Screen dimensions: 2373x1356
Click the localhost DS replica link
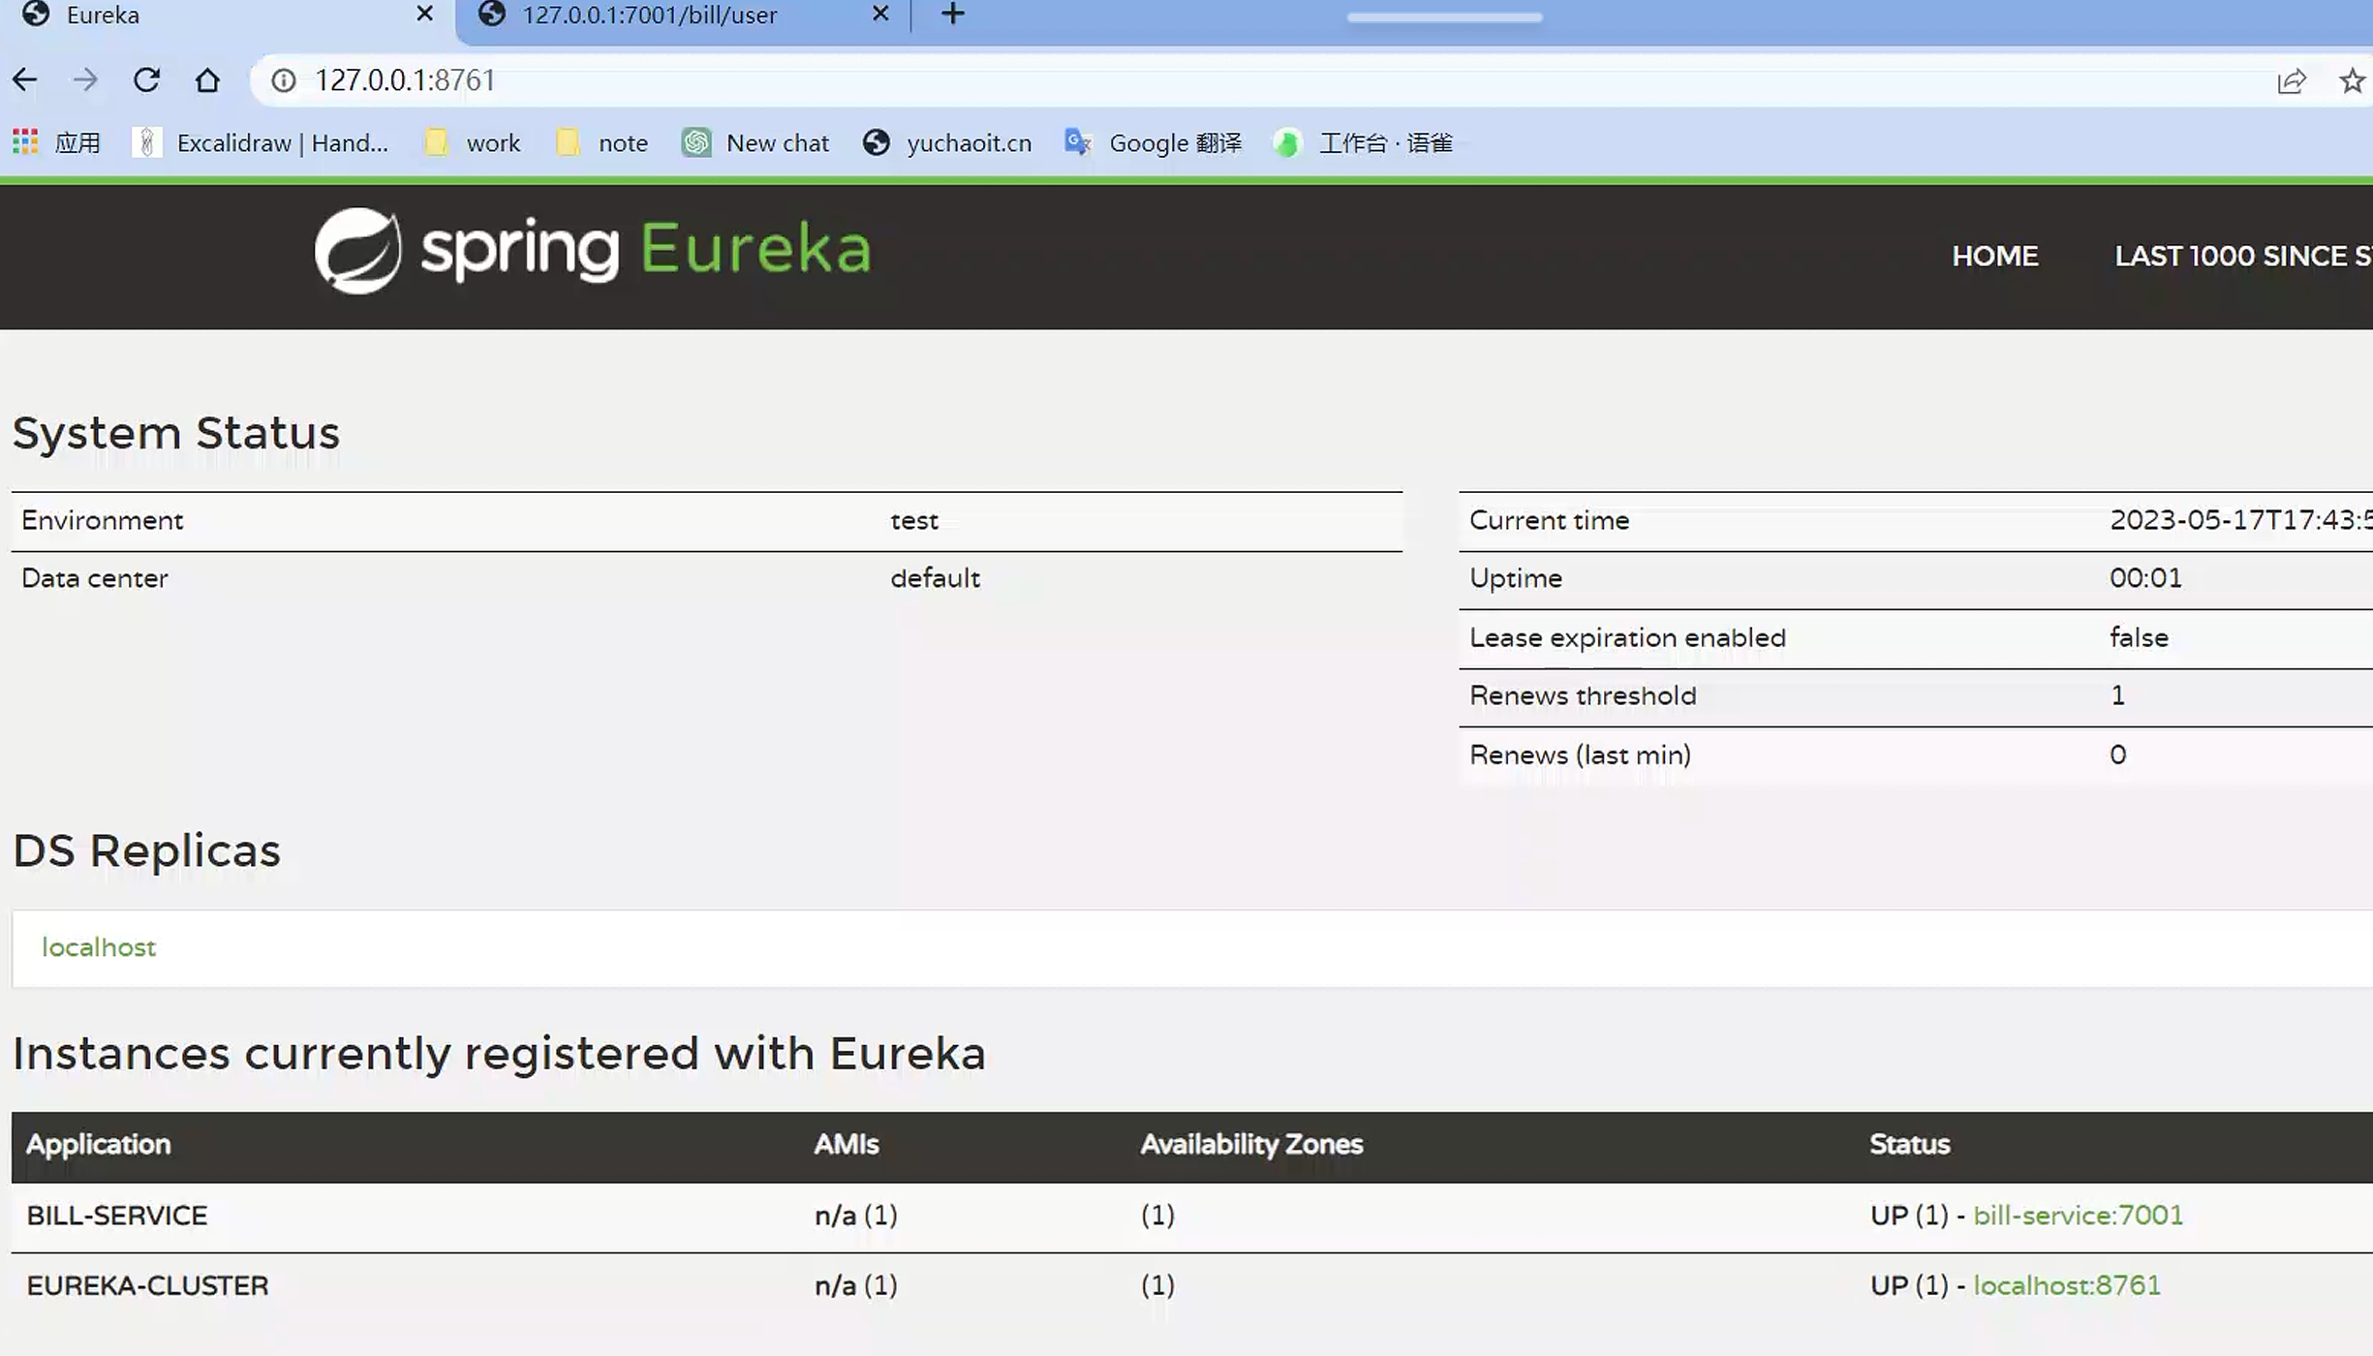[x=98, y=946]
